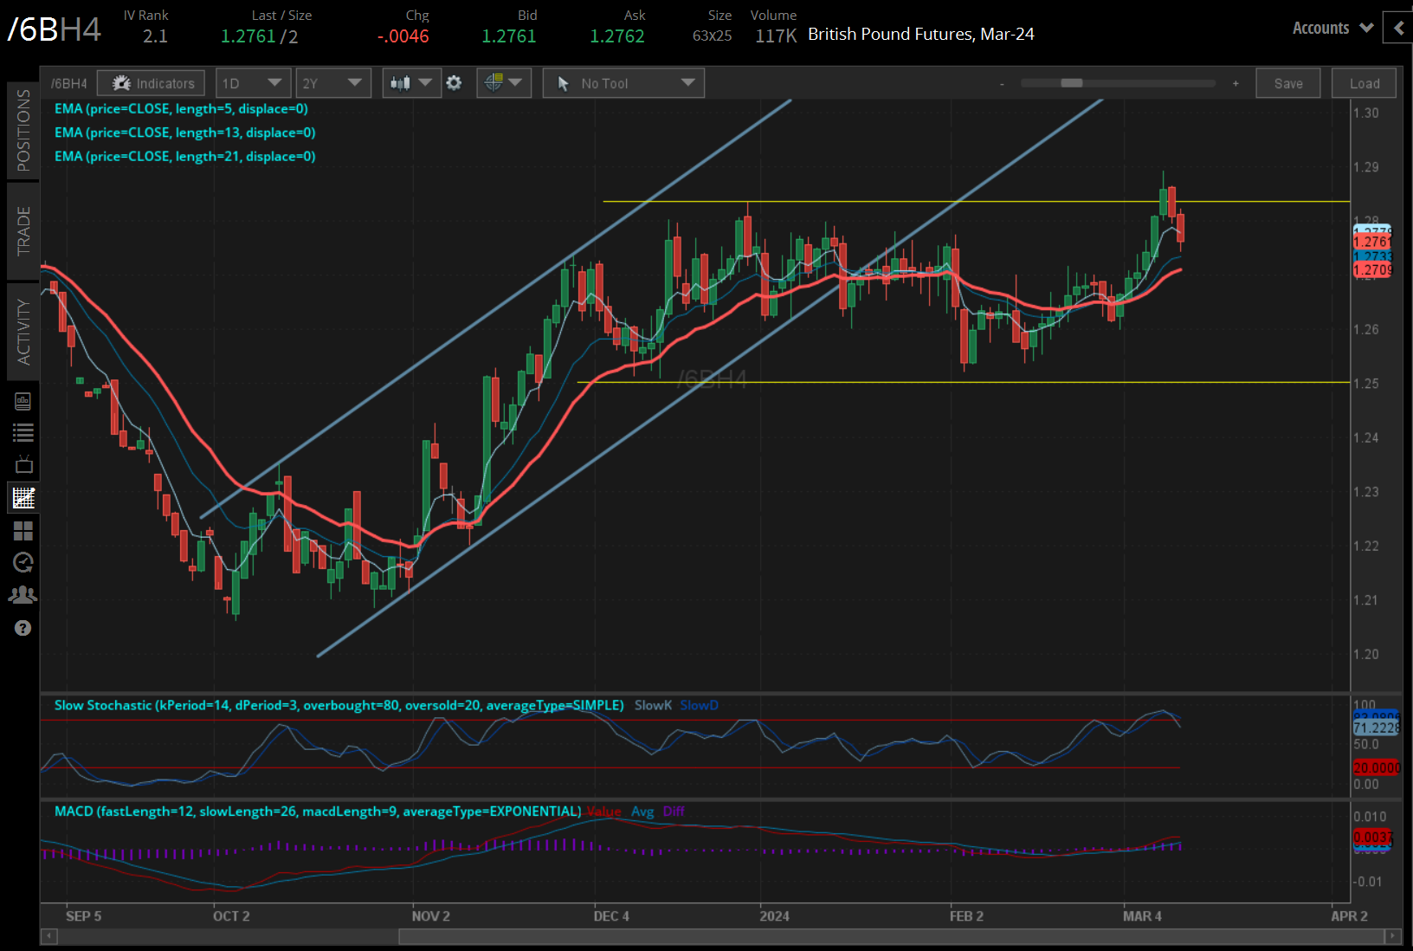The image size is (1413, 951).
Task: Click the Indicators button
Action: [152, 83]
